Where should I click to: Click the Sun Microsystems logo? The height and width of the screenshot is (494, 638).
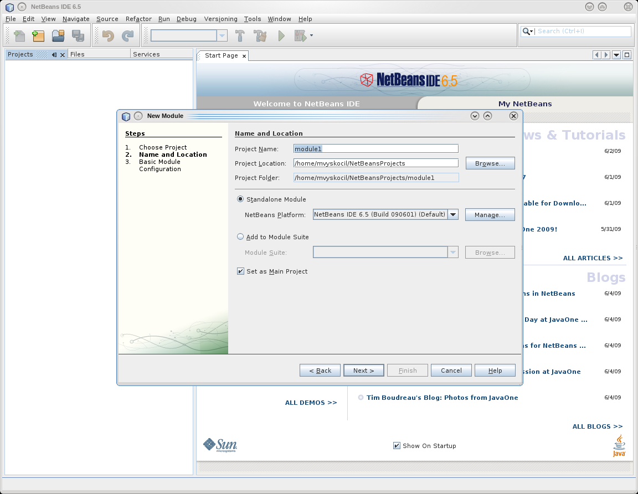pos(220,445)
